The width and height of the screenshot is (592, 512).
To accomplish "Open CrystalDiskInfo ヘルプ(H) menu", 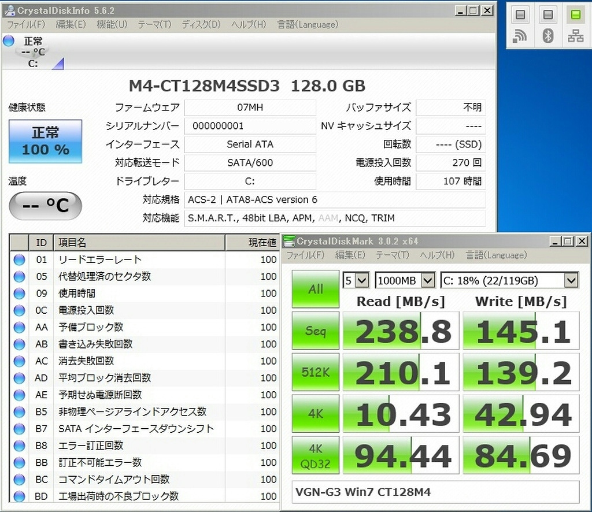I will (249, 24).
